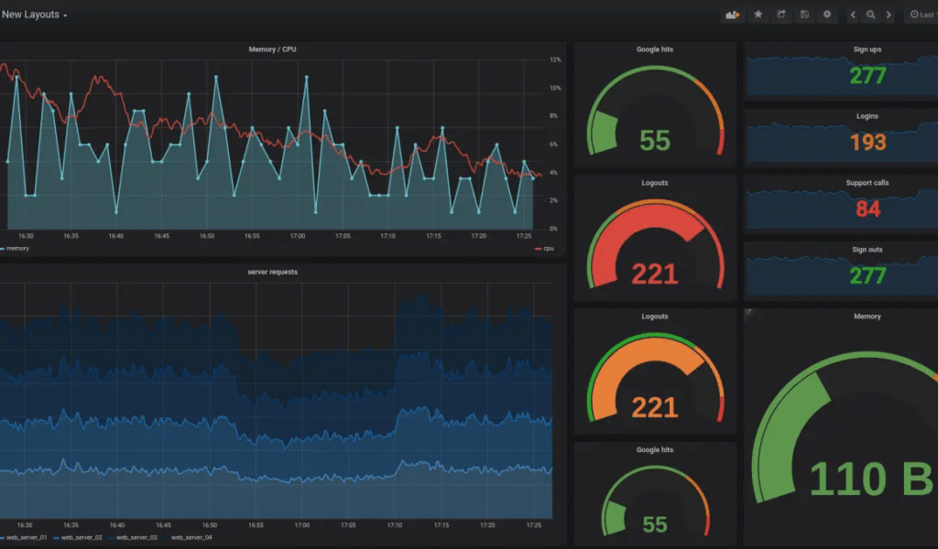Open dashboard settings gear

coord(827,14)
